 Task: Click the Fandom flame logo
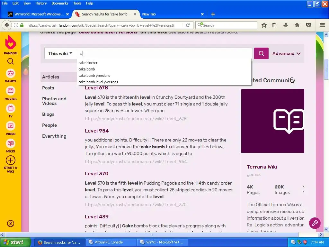(11, 42)
